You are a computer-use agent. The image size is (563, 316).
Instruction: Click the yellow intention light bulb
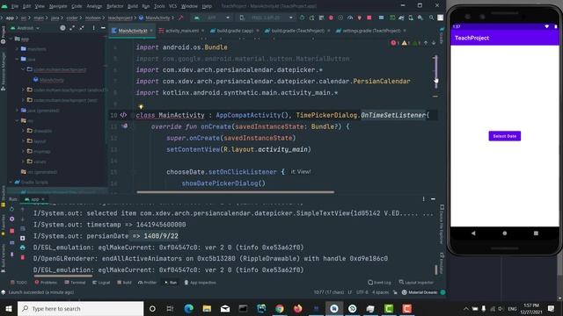(x=141, y=106)
